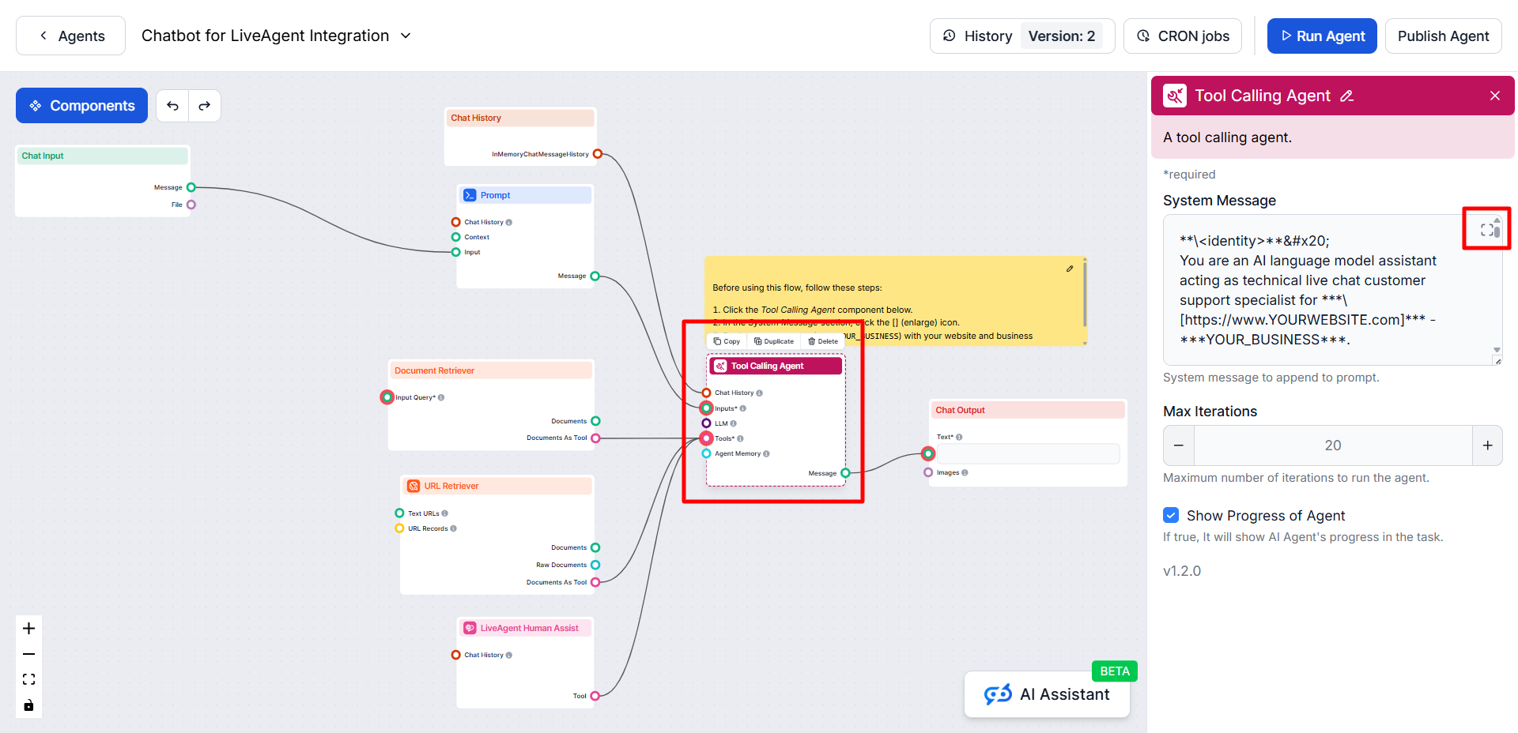Enlarge the System Message editor
Screen dimensions: 1518x733
tap(1486, 230)
